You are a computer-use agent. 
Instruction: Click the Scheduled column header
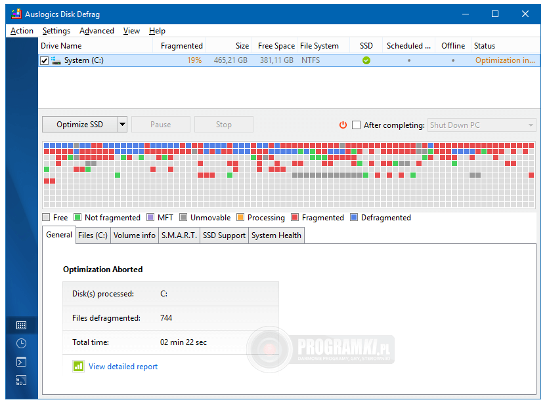(x=408, y=46)
